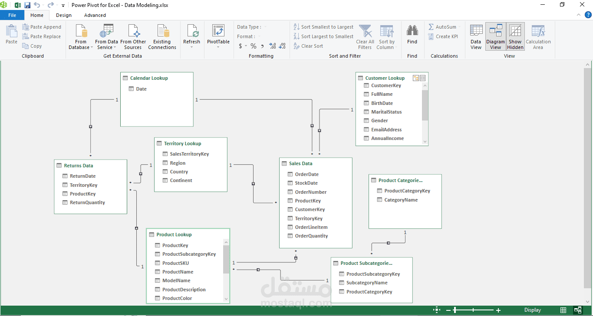Click the Paste Append command
Image resolution: width=593 pixels, height=316 pixels.
click(x=42, y=27)
